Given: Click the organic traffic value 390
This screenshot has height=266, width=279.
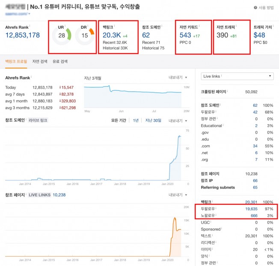Looking at the screenshot, I should (222, 35).
